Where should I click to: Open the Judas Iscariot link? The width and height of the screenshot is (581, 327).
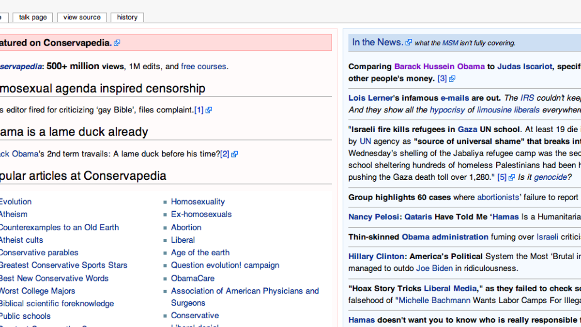coord(524,66)
